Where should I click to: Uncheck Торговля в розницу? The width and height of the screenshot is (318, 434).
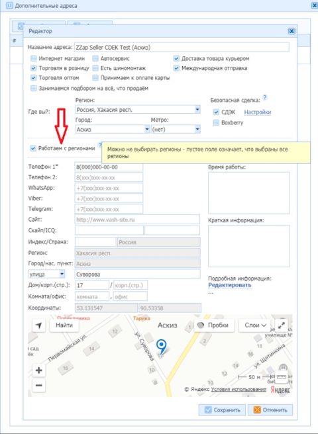pos(34,68)
